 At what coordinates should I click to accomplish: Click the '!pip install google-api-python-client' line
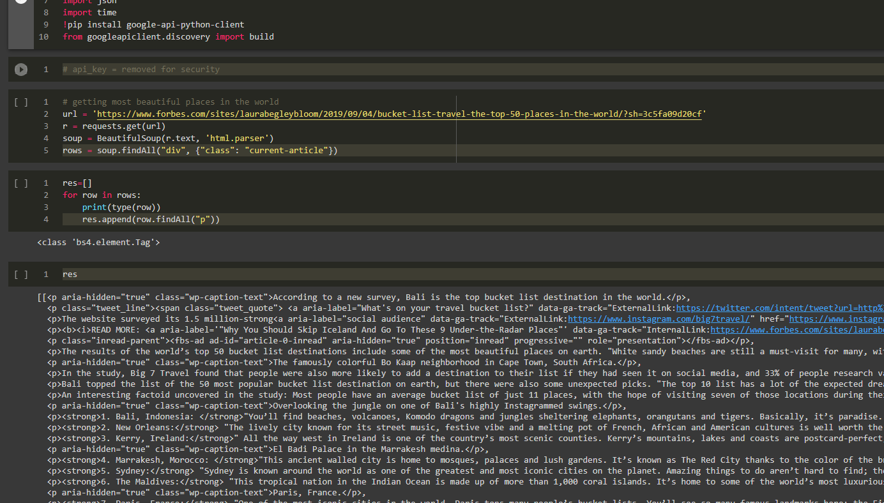pos(153,25)
